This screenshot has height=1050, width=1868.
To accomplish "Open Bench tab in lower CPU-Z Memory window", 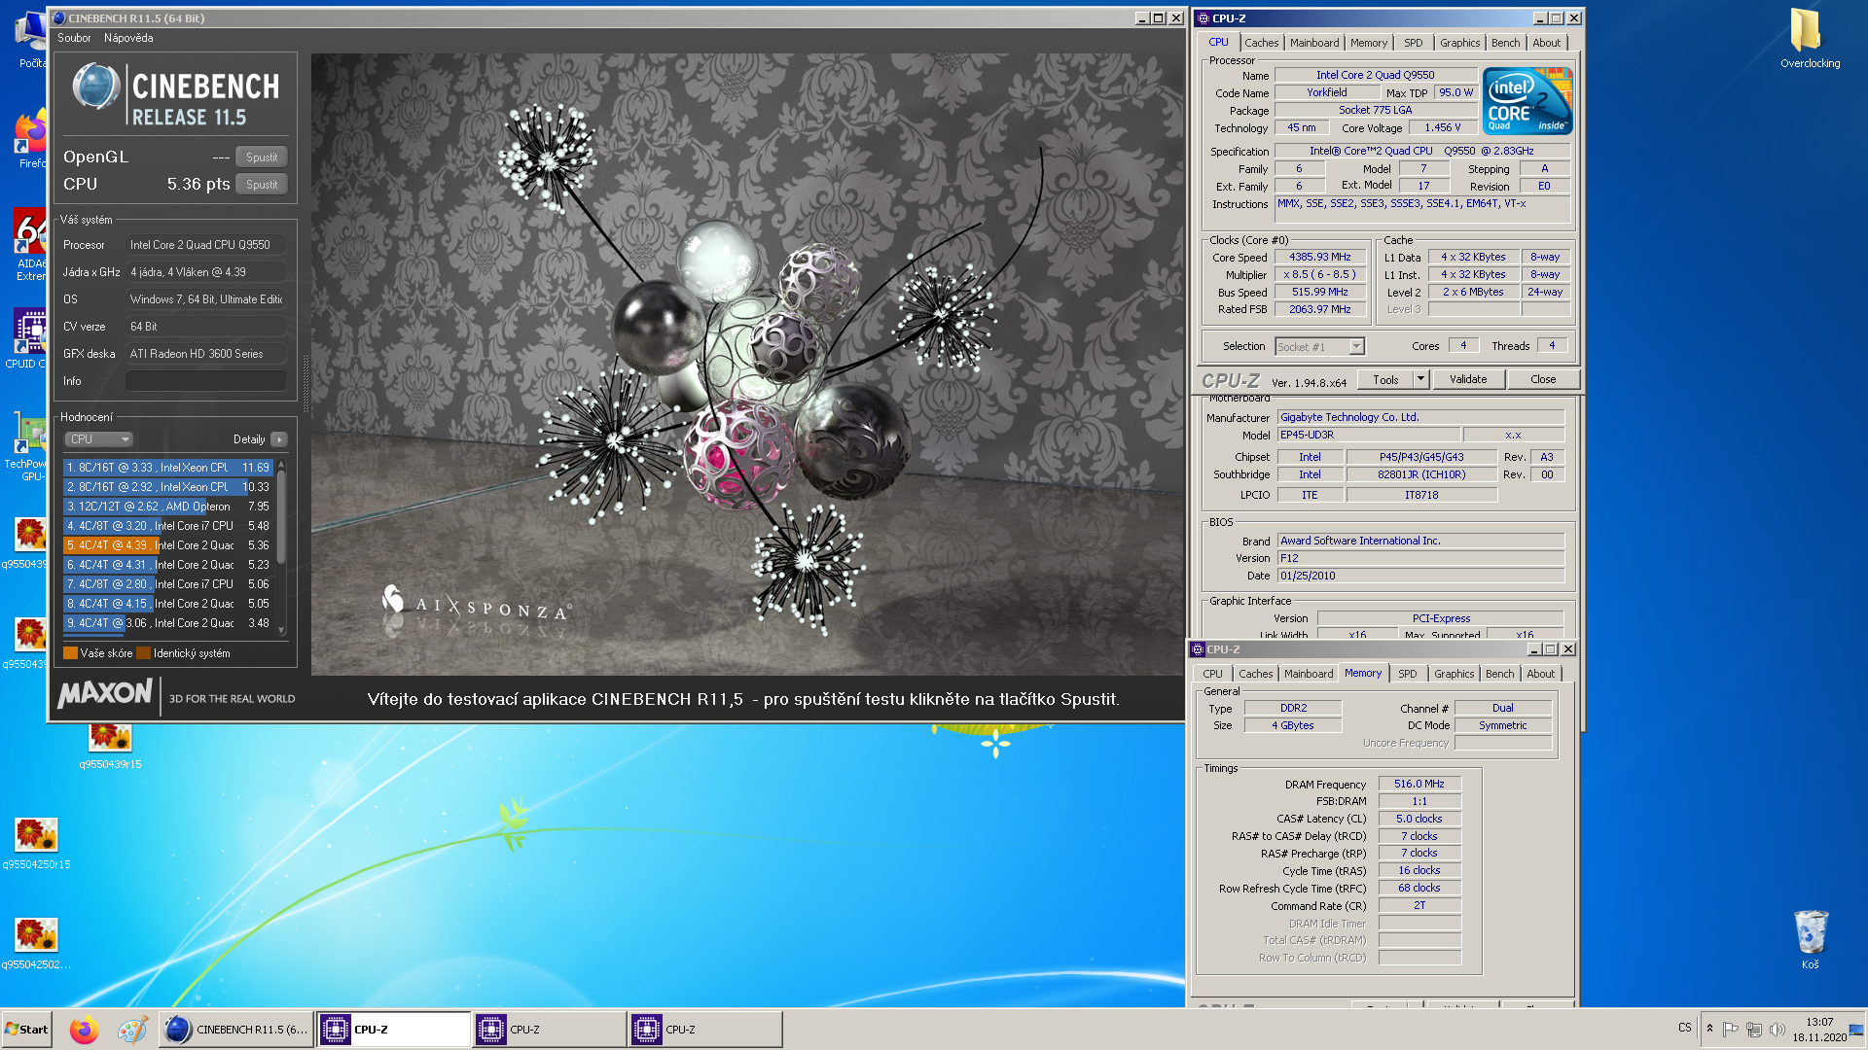I will point(1499,674).
